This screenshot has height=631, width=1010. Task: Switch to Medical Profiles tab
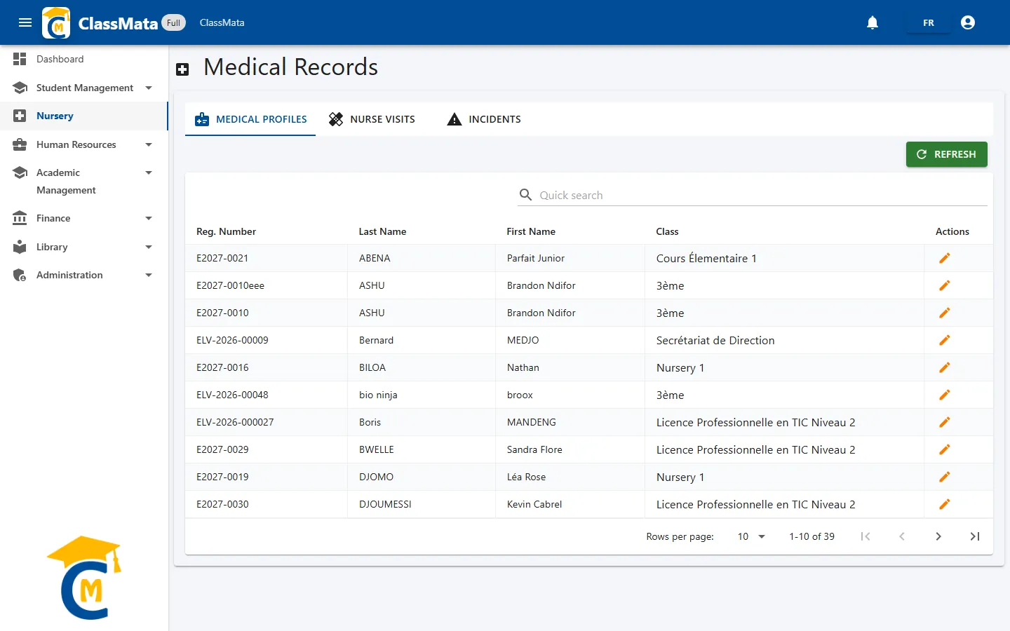tap(250, 119)
